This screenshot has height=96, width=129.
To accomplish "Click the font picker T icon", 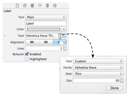I will [60, 36].
